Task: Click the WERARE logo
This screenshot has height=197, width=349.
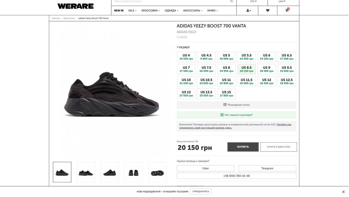Action: (x=75, y=6)
